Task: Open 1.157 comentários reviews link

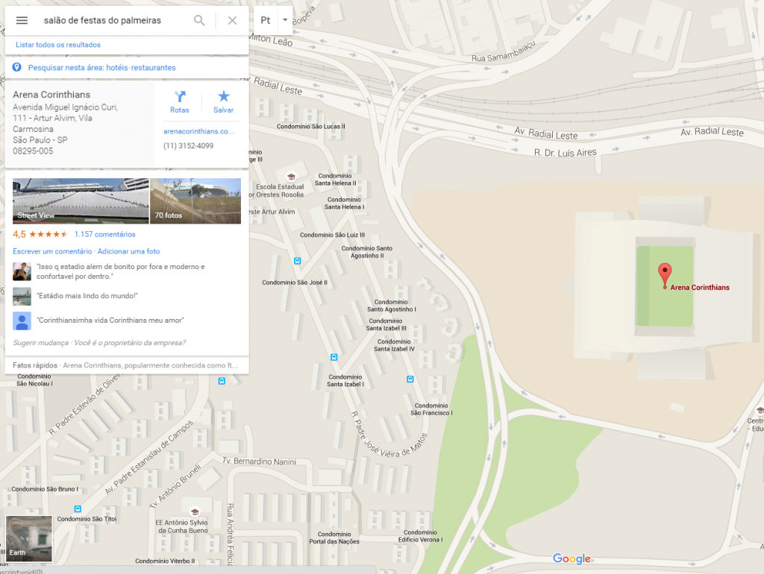Action: pos(104,234)
